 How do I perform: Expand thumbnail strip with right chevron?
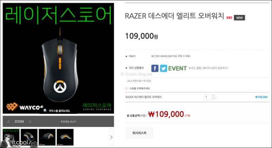[x=112, y=137]
